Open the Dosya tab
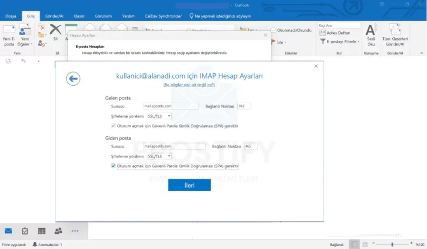The image size is (427, 249). click(10, 16)
